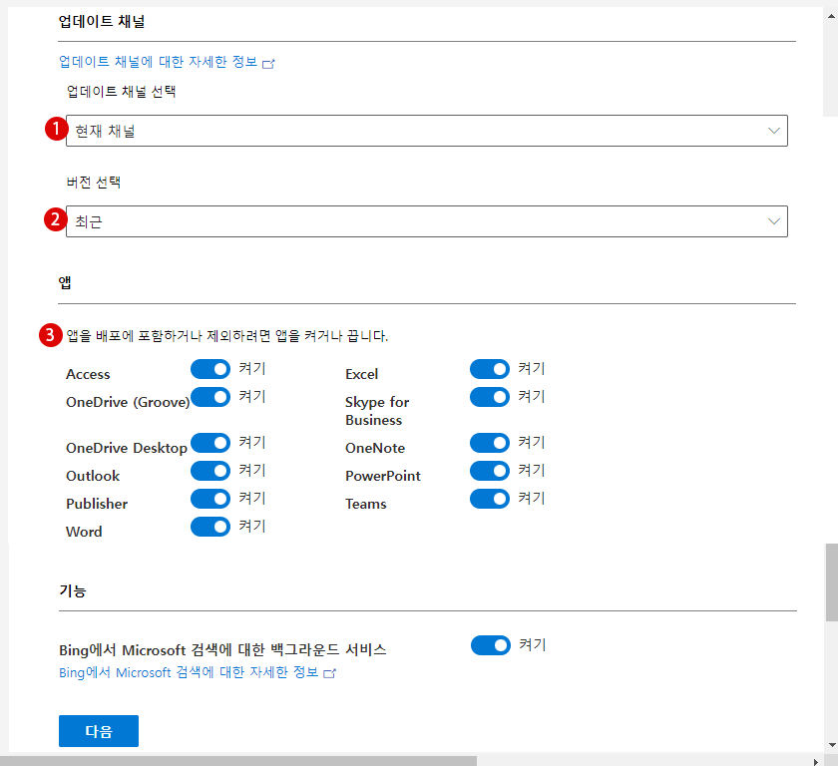Switch off the Outlook toggle

point(210,471)
